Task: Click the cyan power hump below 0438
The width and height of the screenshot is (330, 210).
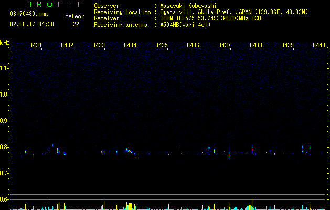Action: [x=249, y=207]
